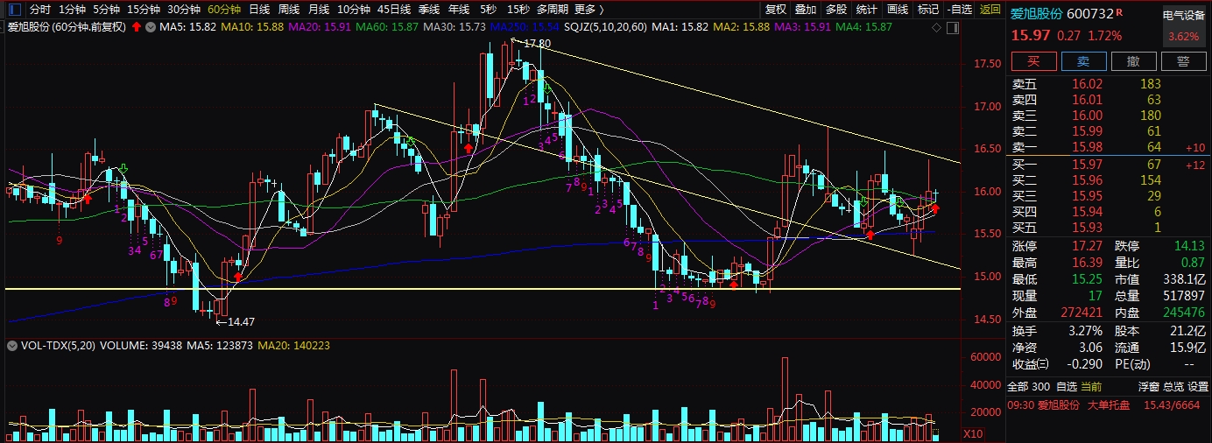Select the 5分钟 period
The height and width of the screenshot is (443, 1212).
106,9
